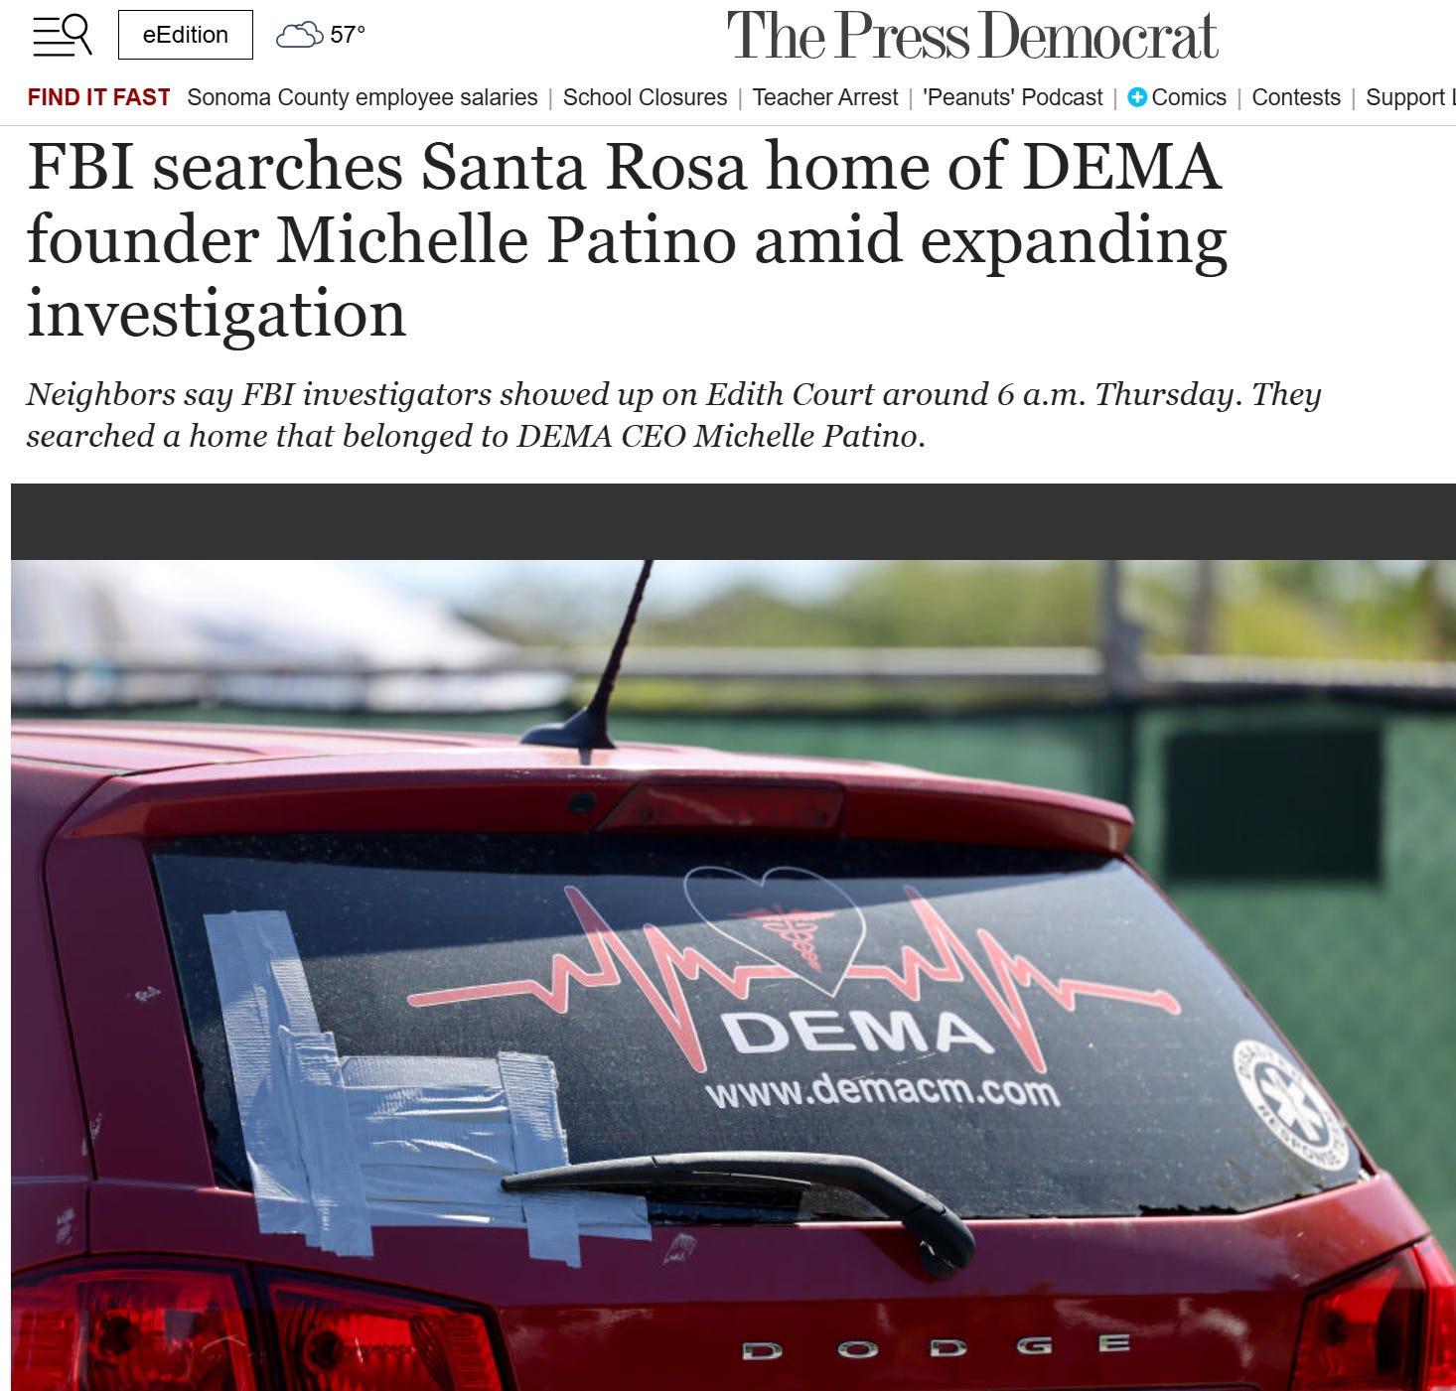Click the blue plus icon beside Comics
The image size is (1456, 1391).
[1137, 97]
